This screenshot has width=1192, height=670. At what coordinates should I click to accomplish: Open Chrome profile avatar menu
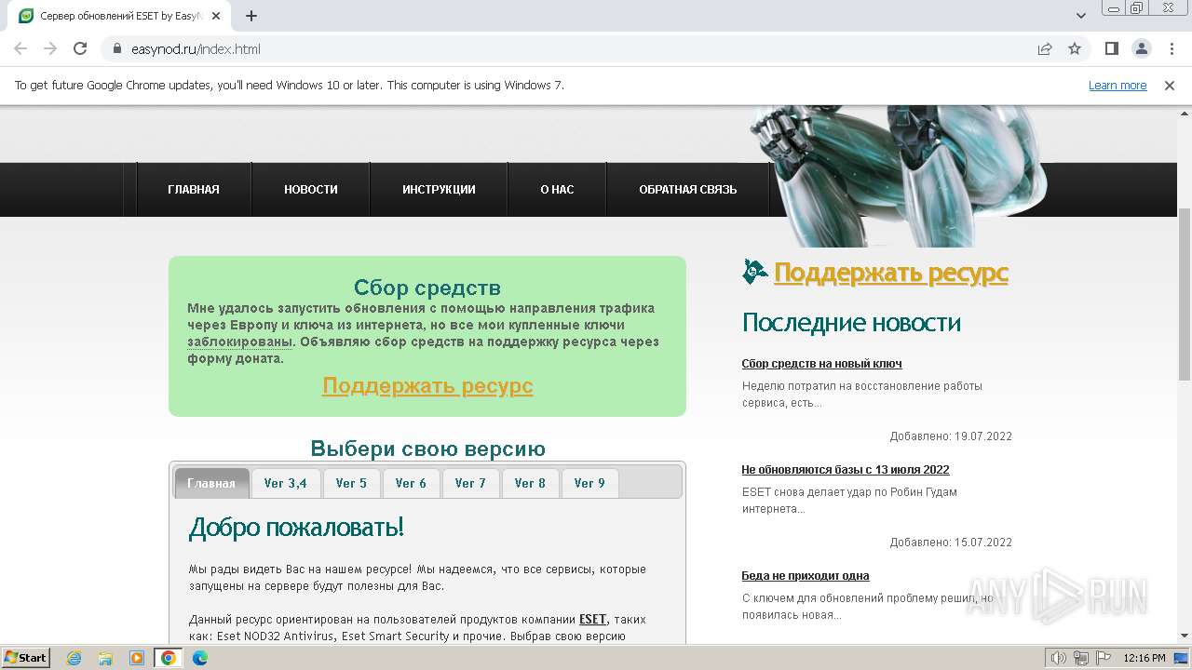[x=1141, y=48]
